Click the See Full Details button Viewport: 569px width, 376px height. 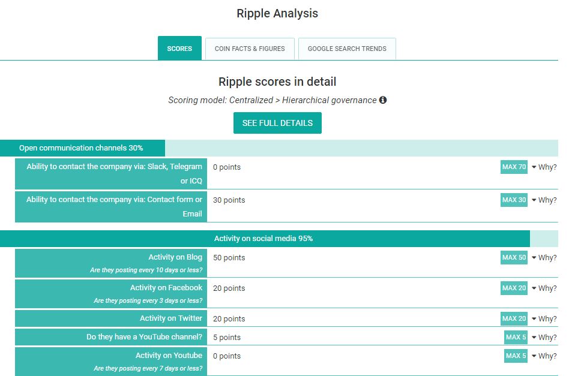[x=277, y=123]
